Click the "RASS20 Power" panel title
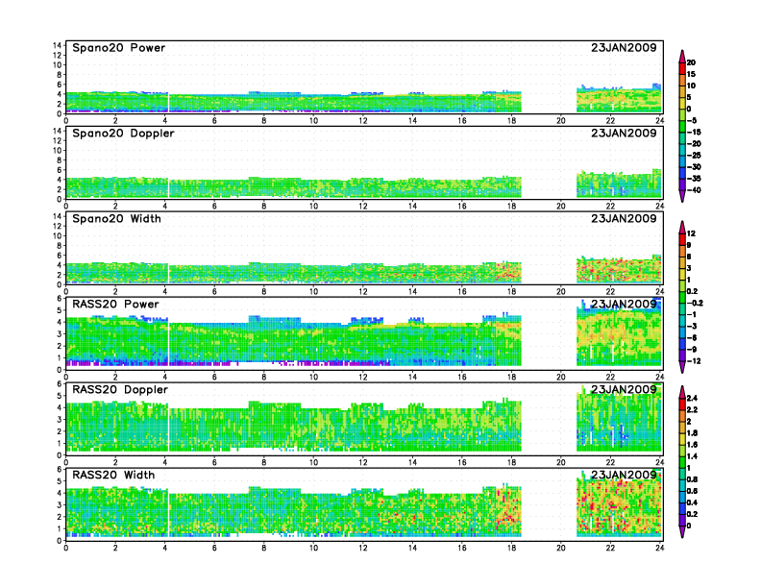Screen dimensions: 761x588 point(115,304)
